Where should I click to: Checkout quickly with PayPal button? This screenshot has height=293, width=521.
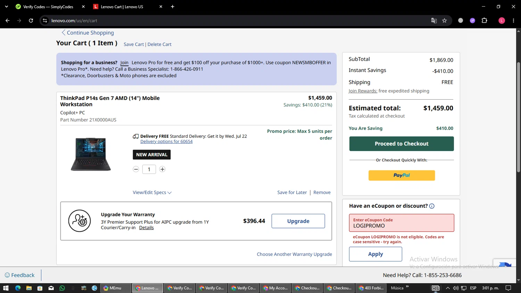[x=402, y=175]
